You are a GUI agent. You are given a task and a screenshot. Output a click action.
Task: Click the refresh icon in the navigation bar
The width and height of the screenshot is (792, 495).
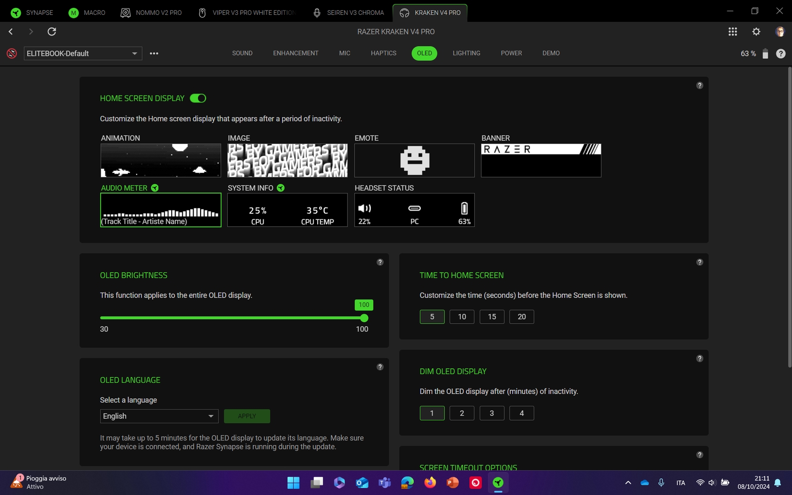pos(51,32)
